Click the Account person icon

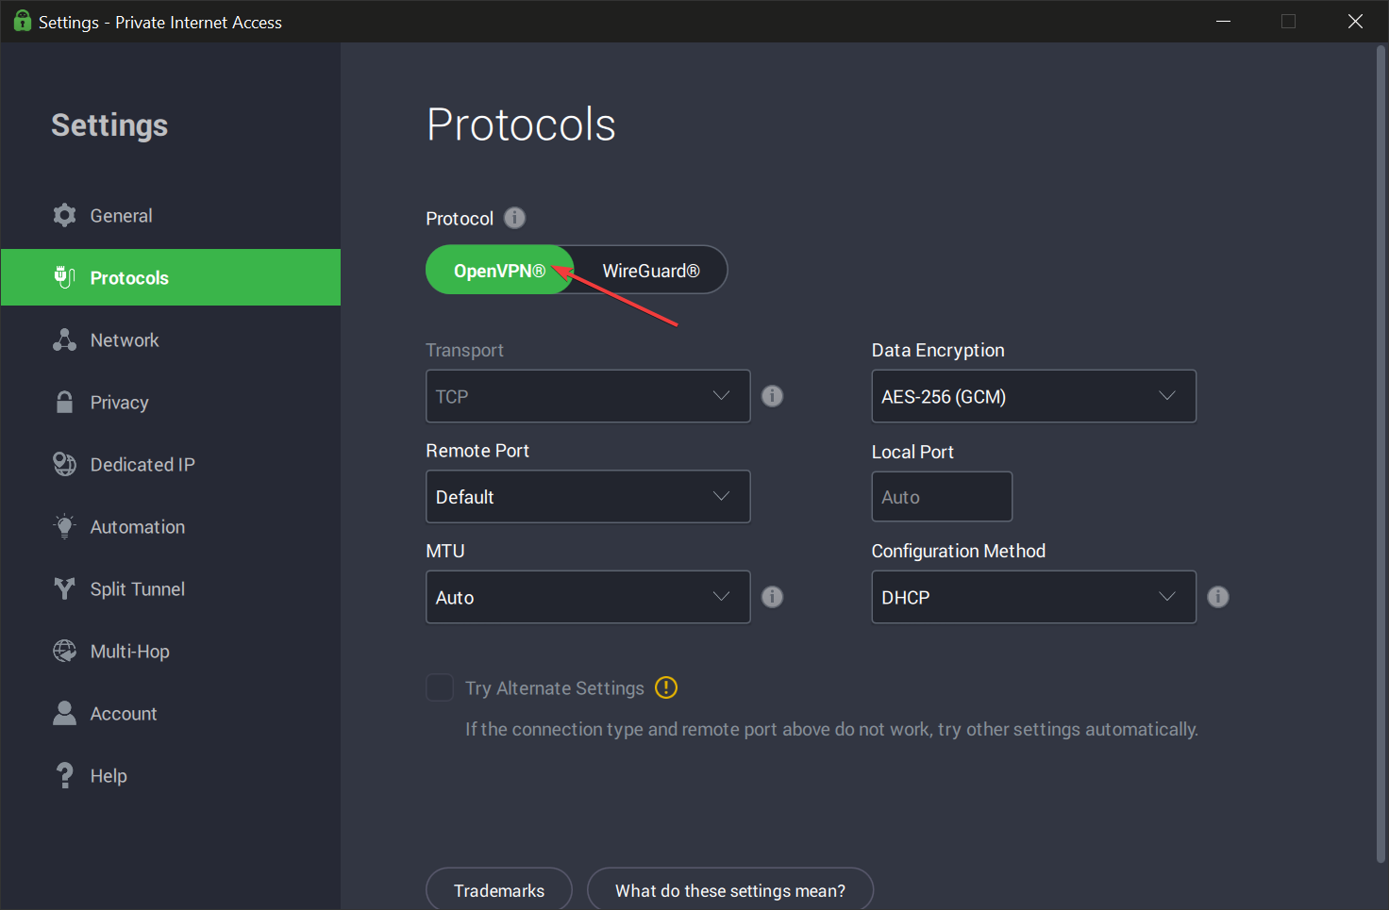pyautogui.click(x=64, y=713)
